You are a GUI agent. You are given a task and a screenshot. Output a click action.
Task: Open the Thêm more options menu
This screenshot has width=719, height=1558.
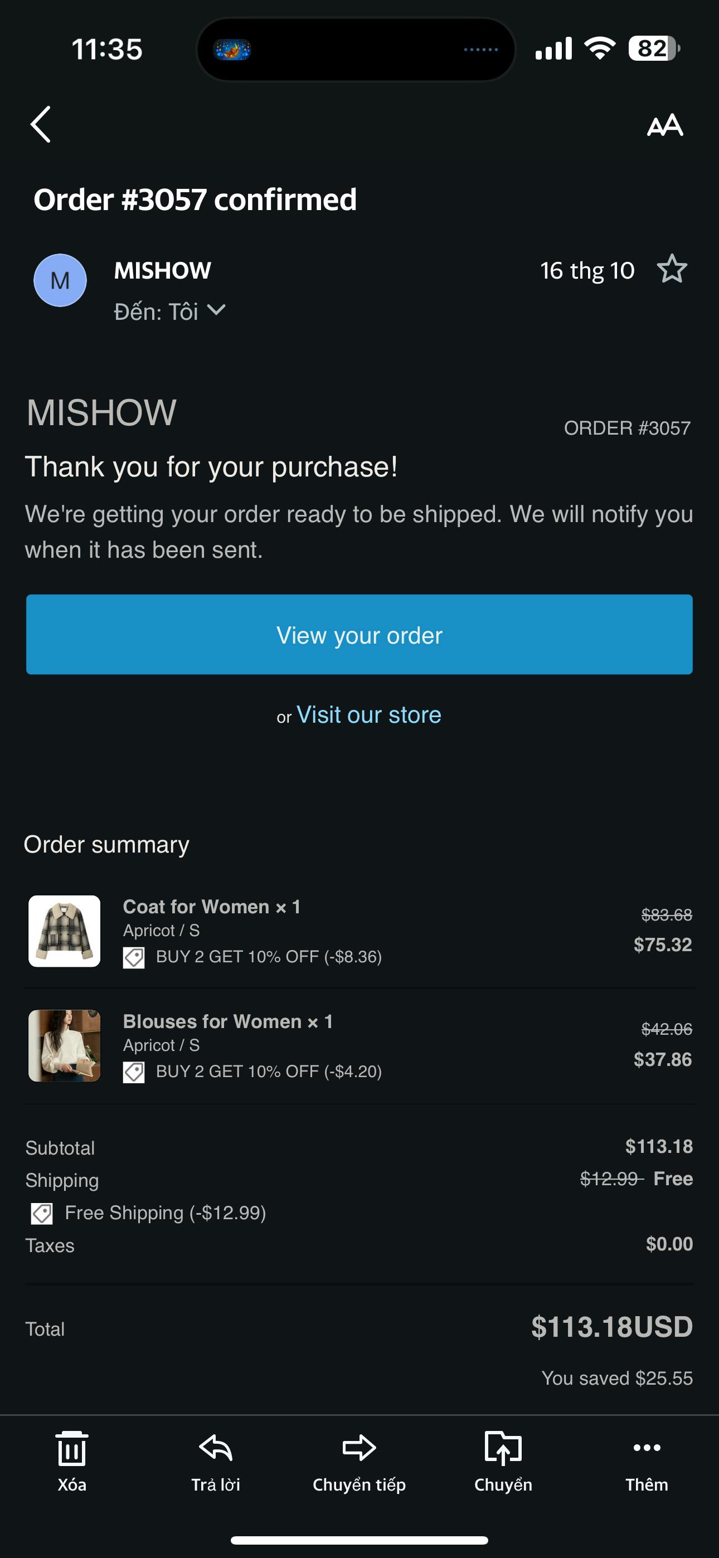tap(647, 1460)
